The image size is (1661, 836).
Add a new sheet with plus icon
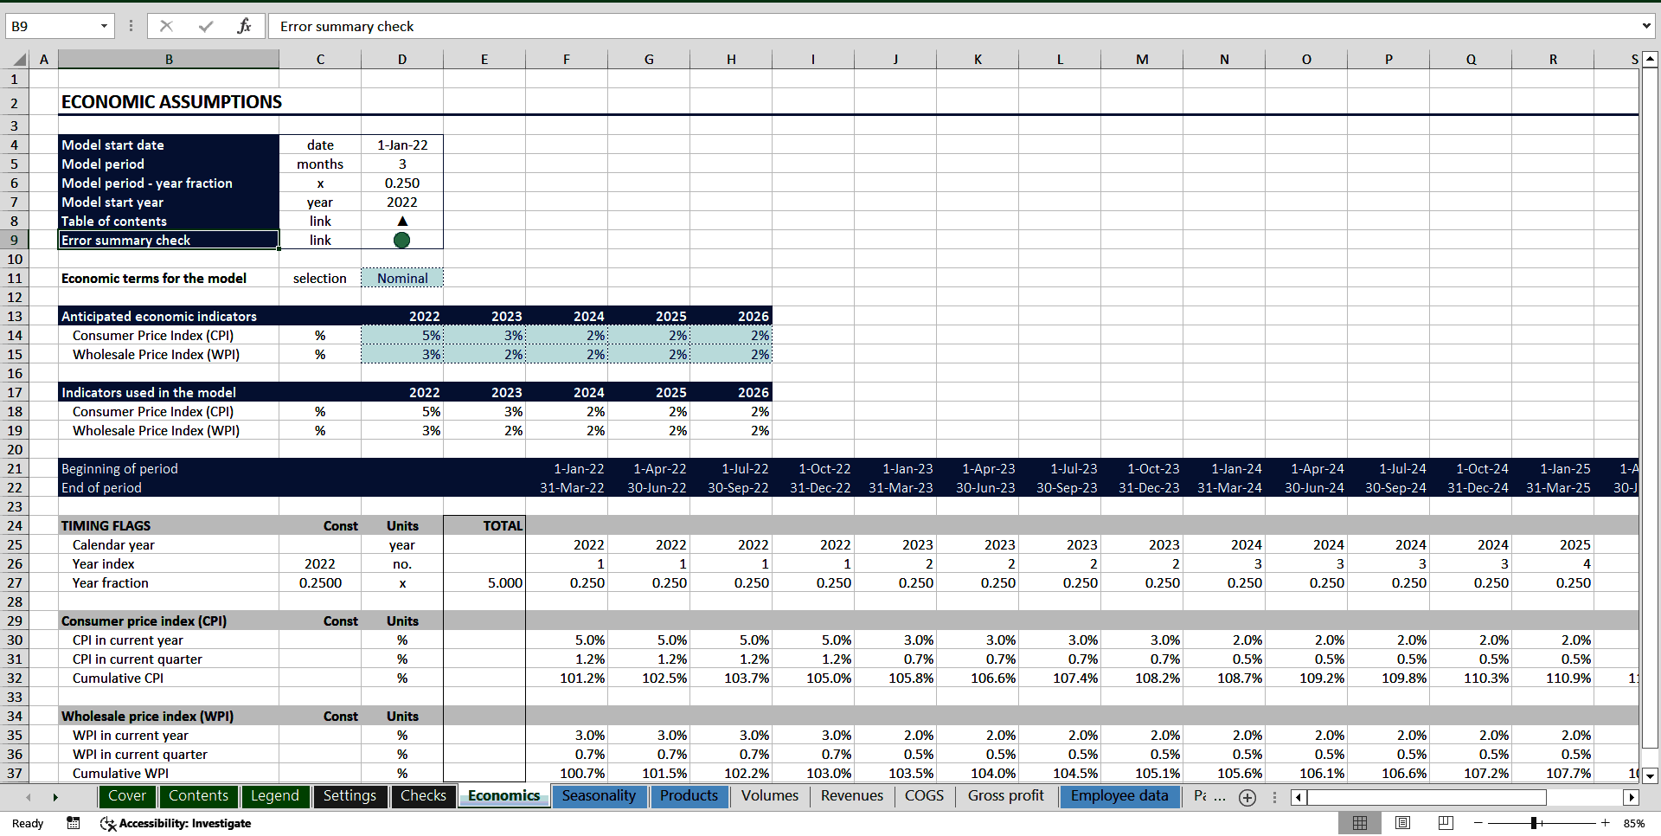click(1247, 797)
